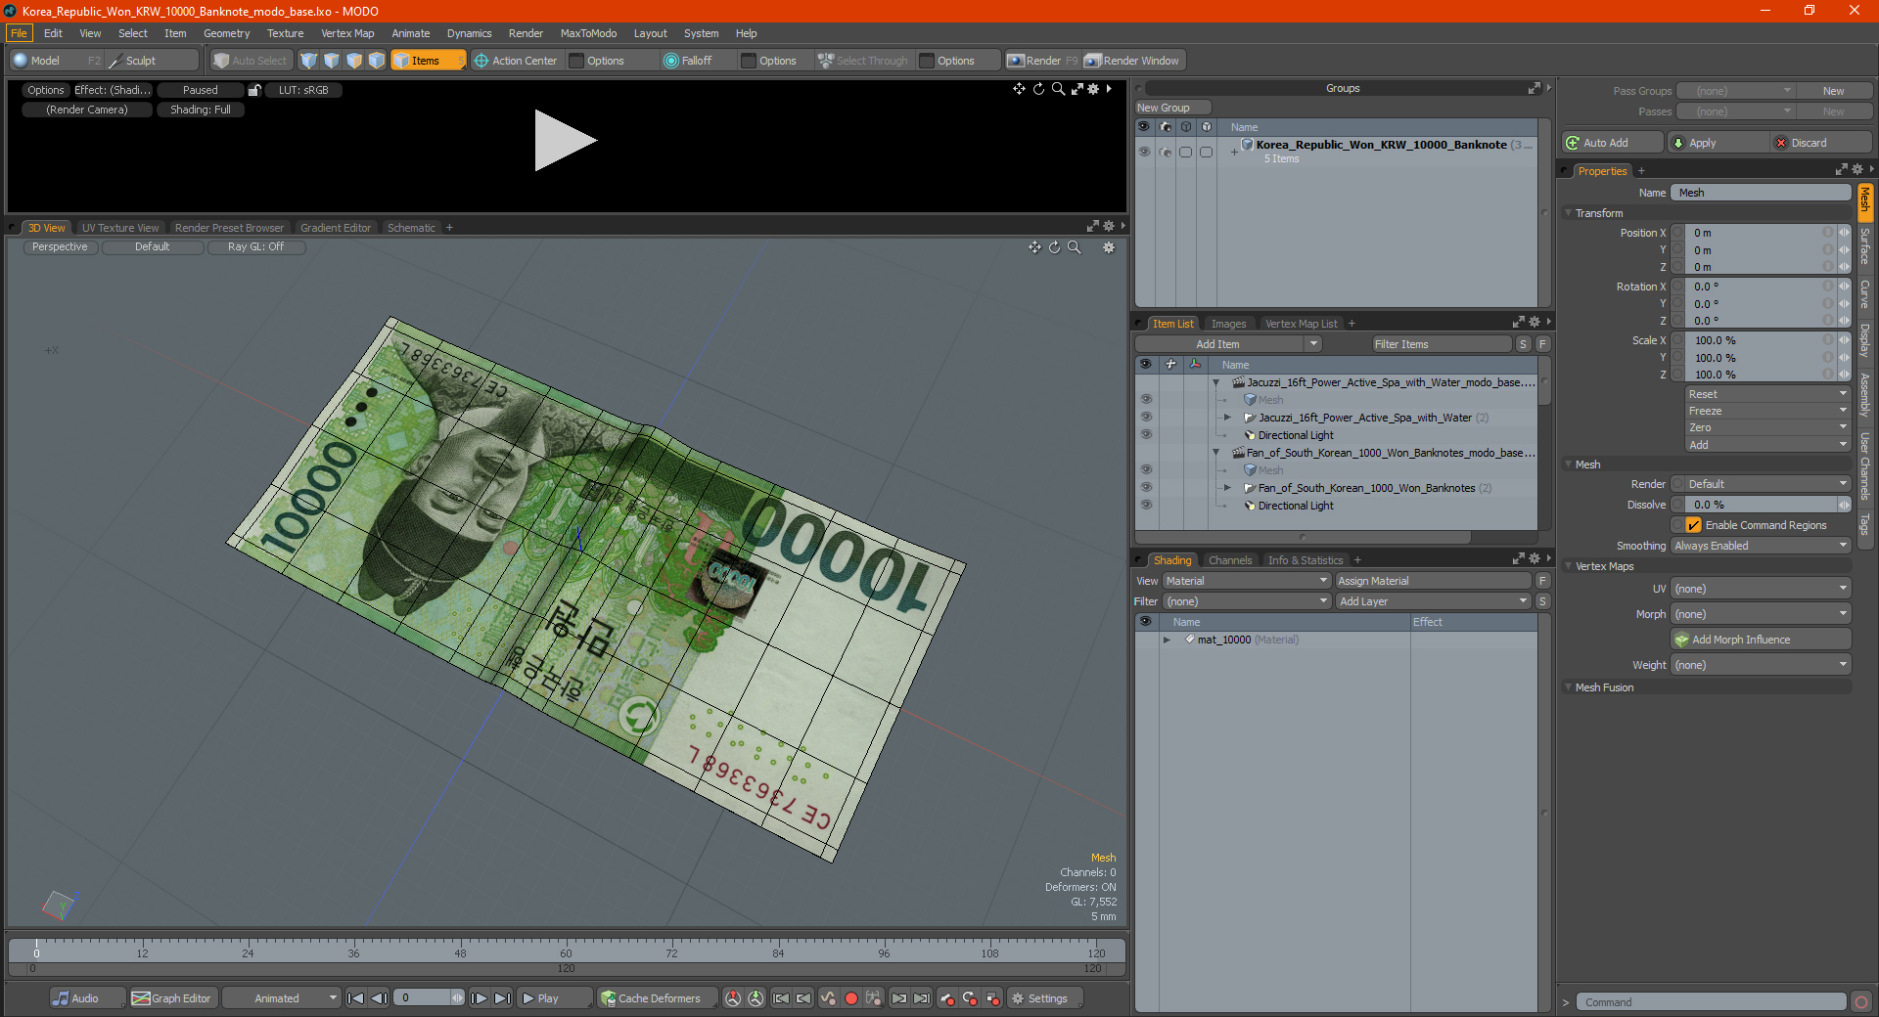This screenshot has height=1017, width=1879.
Task: Toggle visibility of Jacuzzi Directional Light
Action: tap(1146, 435)
